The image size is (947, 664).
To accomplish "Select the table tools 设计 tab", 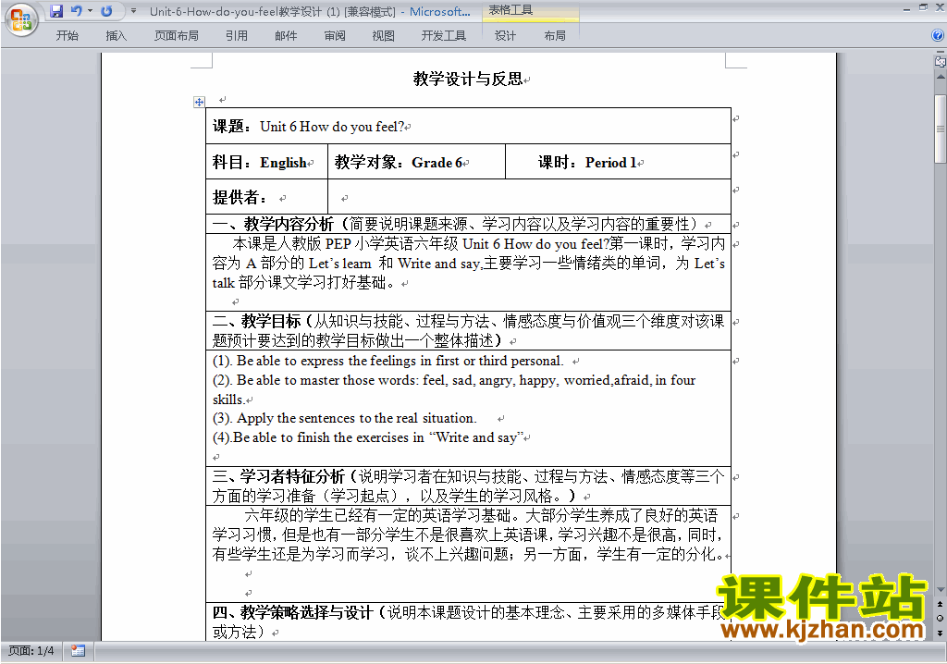I will [505, 36].
